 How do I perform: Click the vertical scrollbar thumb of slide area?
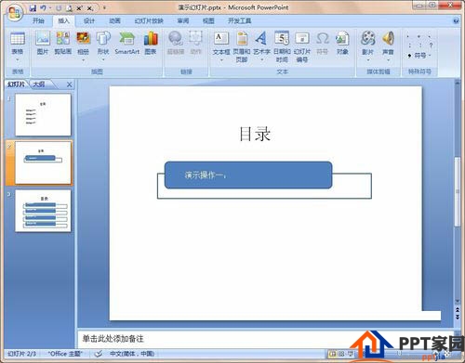pyautogui.click(x=458, y=192)
